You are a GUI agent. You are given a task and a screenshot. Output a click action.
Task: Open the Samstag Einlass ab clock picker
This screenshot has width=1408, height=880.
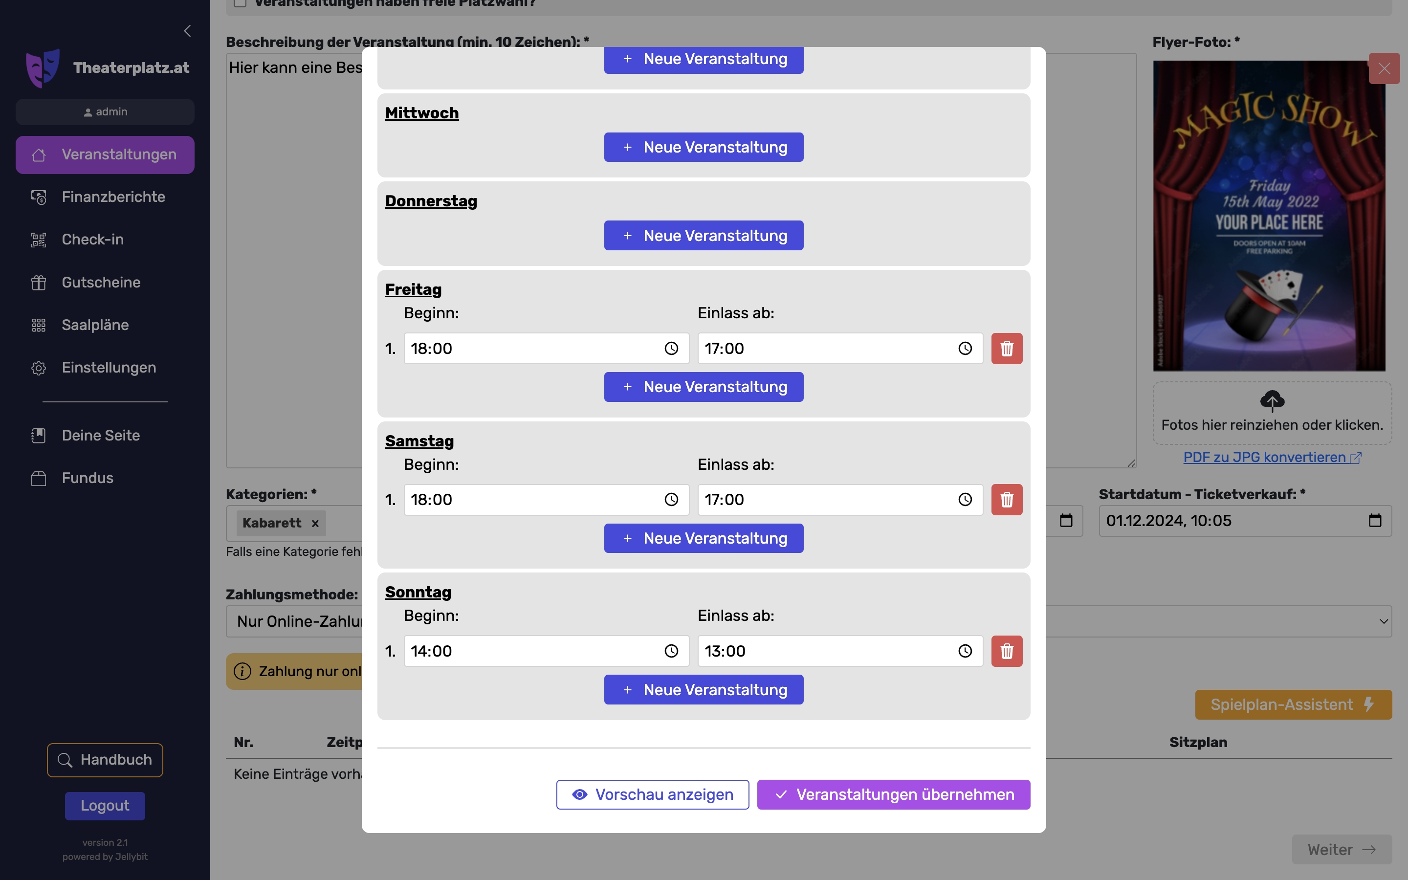click(x=965, y=499)
